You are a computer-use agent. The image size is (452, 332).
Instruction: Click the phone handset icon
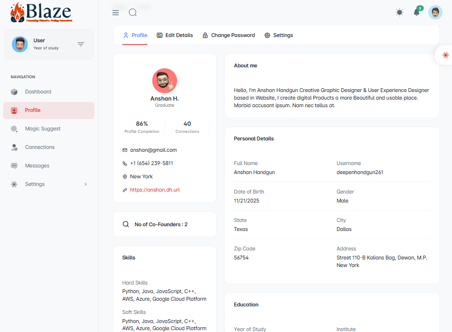point(125,163)
